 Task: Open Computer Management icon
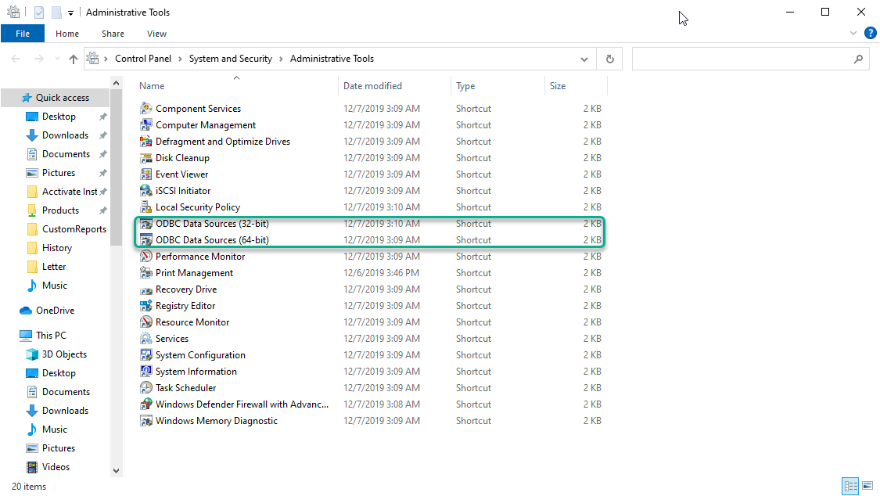tap(146, 124)
